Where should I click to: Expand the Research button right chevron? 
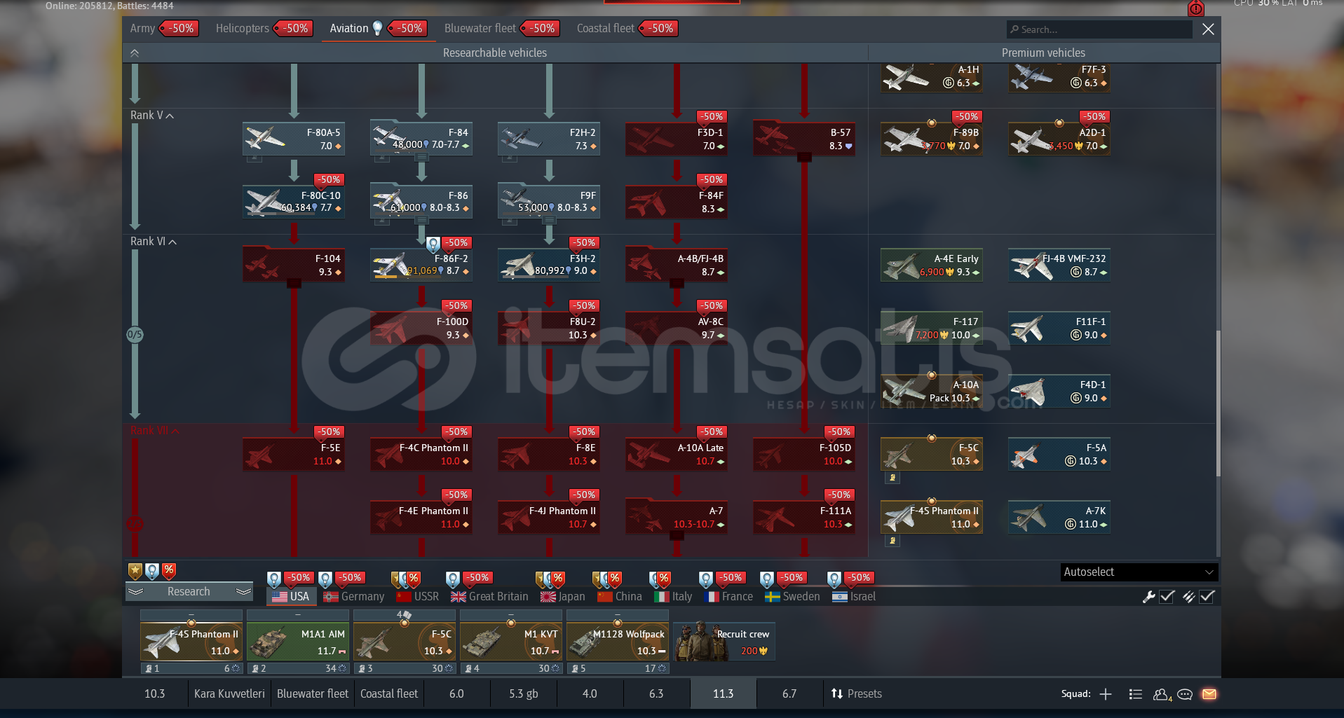[243, 592]
